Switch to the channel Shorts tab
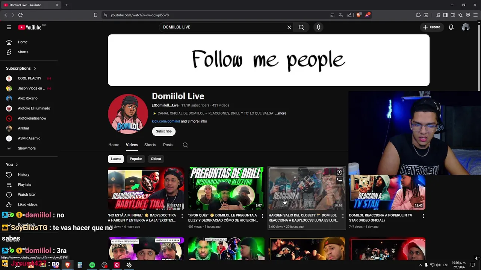Image resolution: width=481 pixels, height=270 pixels. point(150,145)
